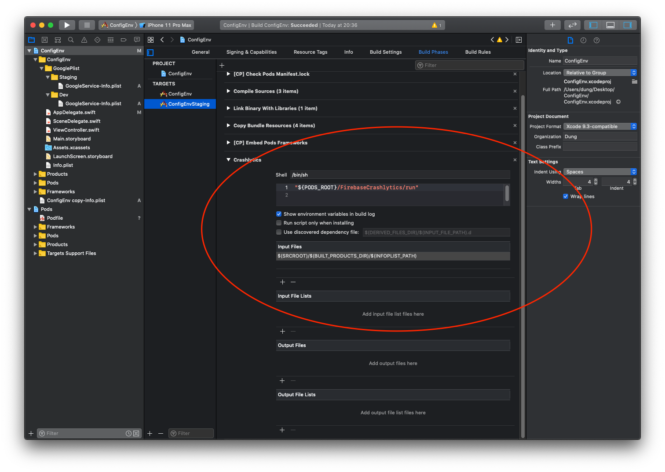Enable Run script only when installing
Image resolution: width=665 pixels, height=472 pixels.
pos(279,223)
